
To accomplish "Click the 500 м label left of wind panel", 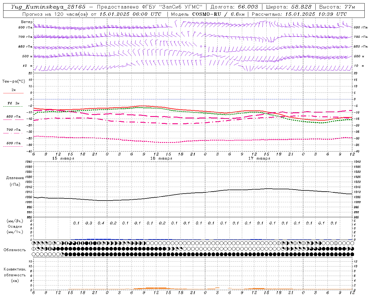I will tap(27, 56).
